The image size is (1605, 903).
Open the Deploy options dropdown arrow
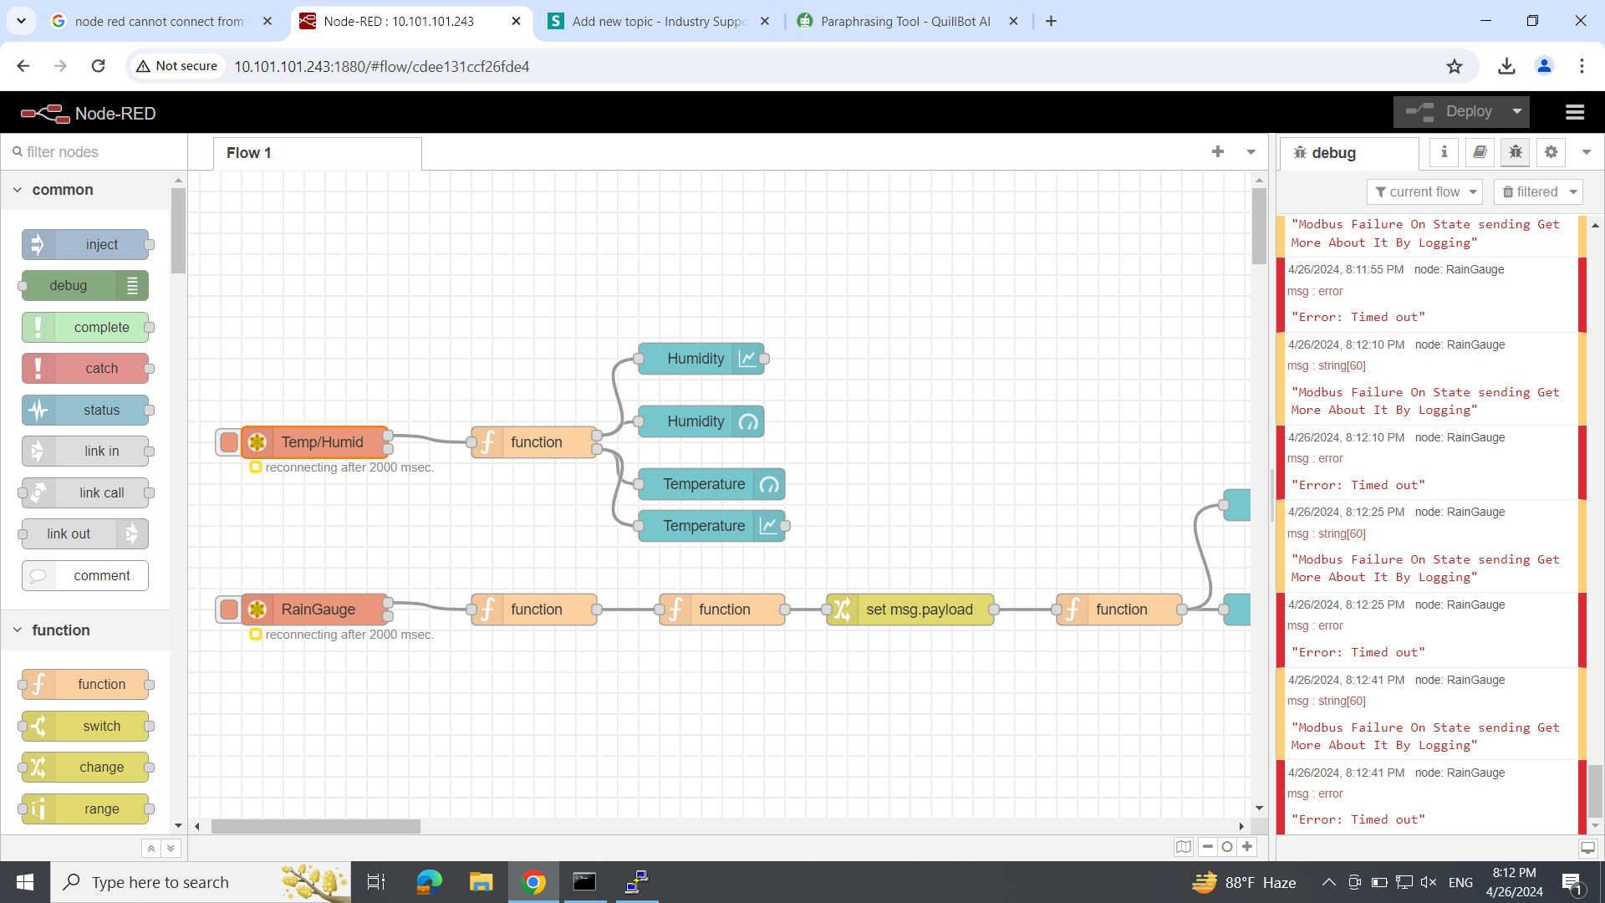[x=1517, y=111]
